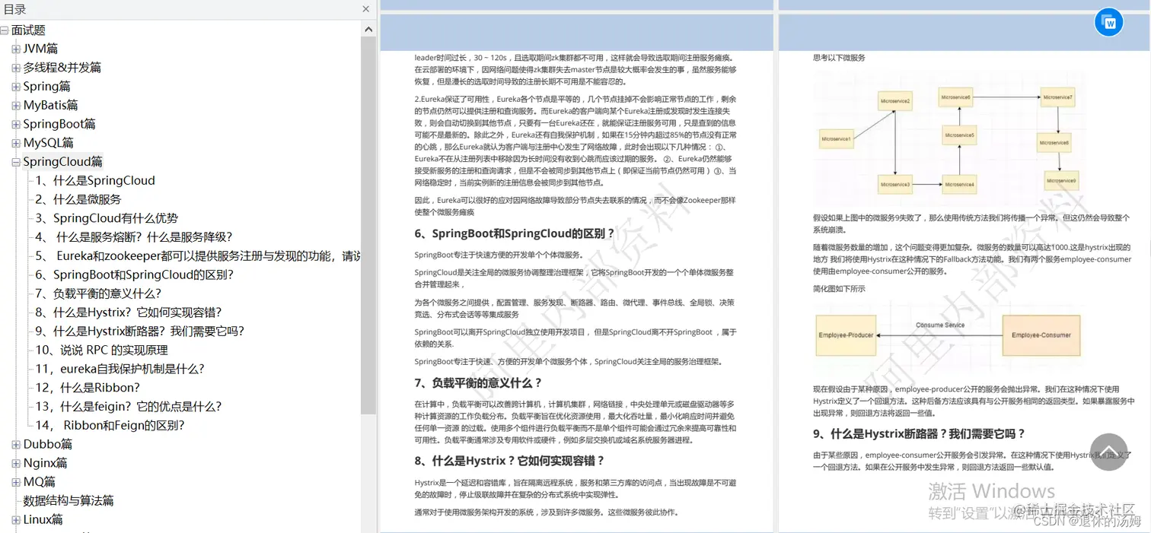Open outline item 7、负载平衡的意义什么
The width and height of the screenshot is (1151, 533).
[x=98, y=293]
